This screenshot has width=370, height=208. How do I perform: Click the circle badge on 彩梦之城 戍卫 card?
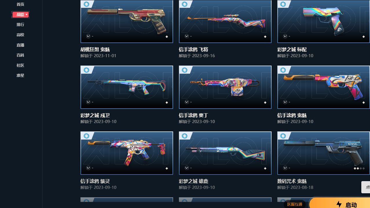point(86,70)
